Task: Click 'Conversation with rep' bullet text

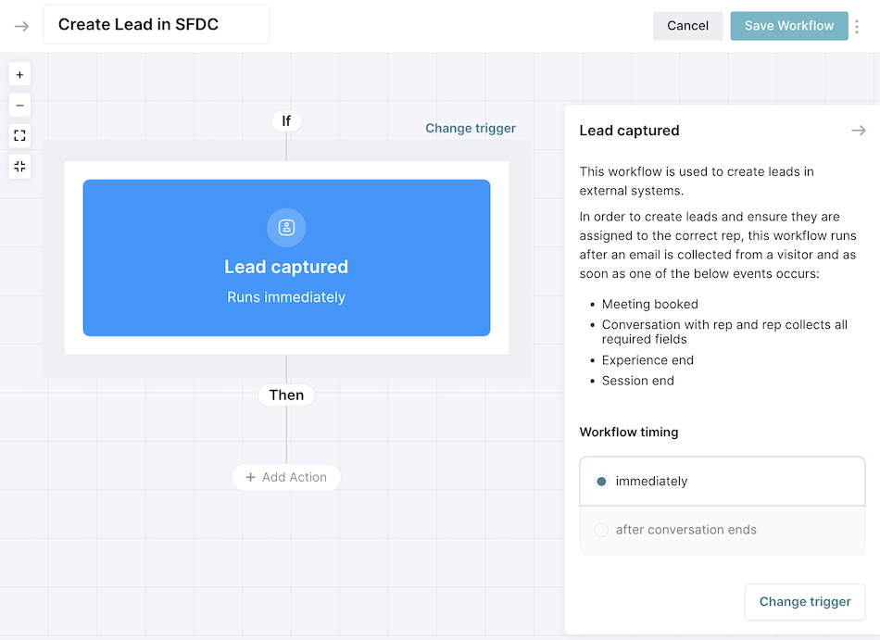Action: click(x=724, y=332)
